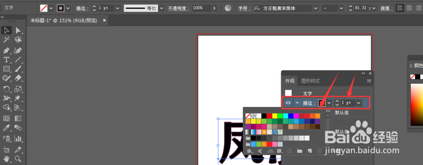Select the Paintbrush tool
Image resolution: width=423 pixels, height=165 pixels.
18,69
